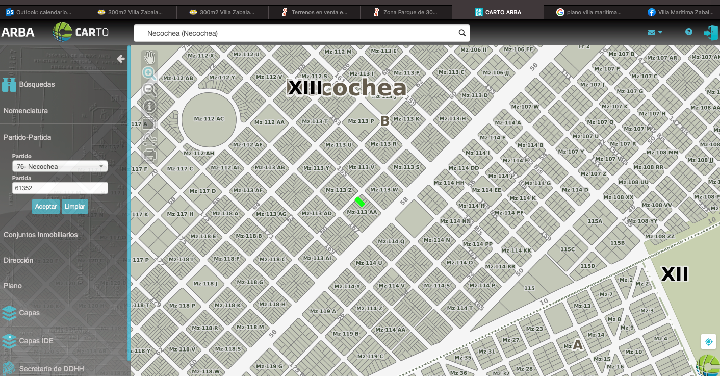This screenshot has width=720, height=376.
Task: Click the map block labeled Mz 119 A
Action: (323, 311)
